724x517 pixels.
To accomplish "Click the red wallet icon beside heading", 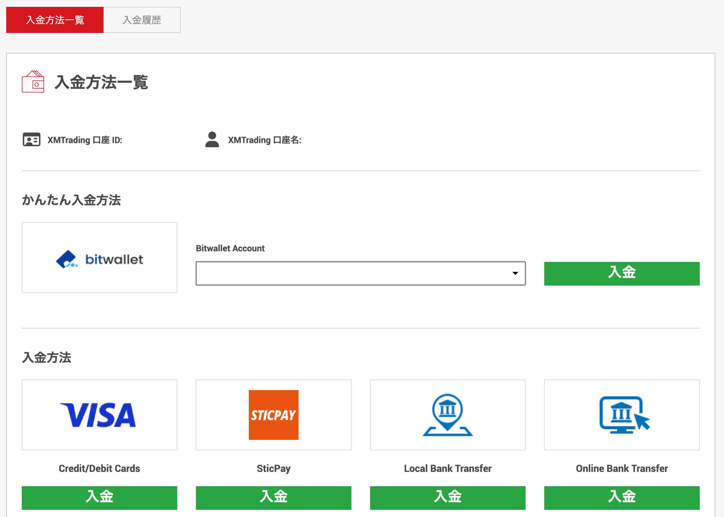I will point(33,82).
